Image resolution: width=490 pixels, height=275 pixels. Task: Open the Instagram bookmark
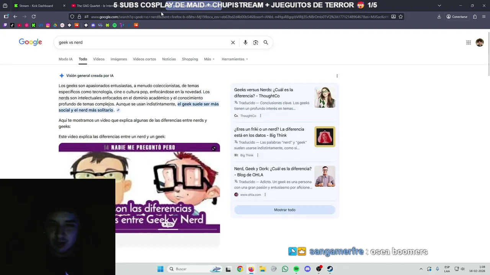[48, 25]
